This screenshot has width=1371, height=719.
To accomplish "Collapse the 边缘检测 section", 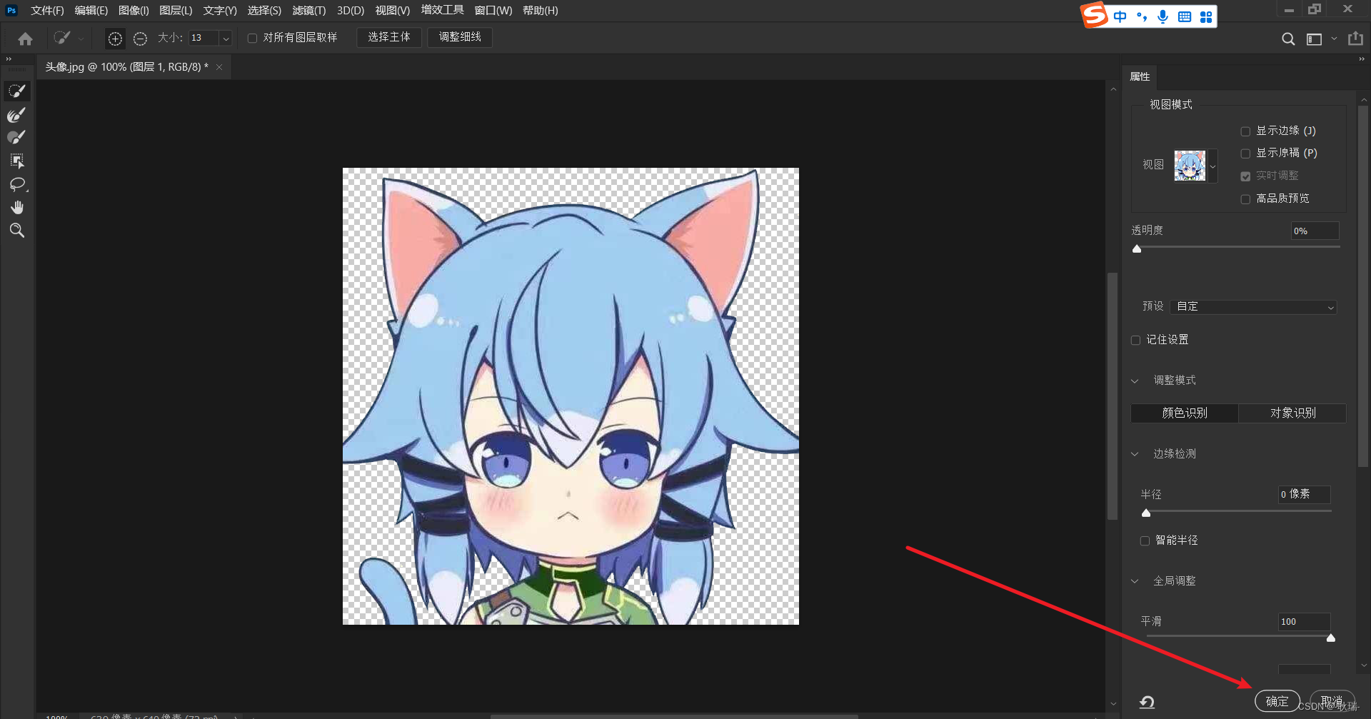I will point(1135,454).
